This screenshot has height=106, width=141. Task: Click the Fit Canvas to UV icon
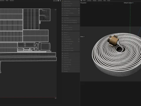pyautogui.click(x=63, y=30)
